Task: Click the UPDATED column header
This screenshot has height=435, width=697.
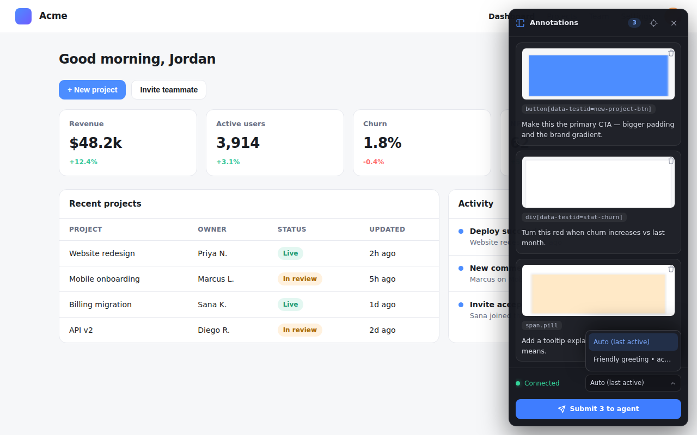Action: [387, 229]
